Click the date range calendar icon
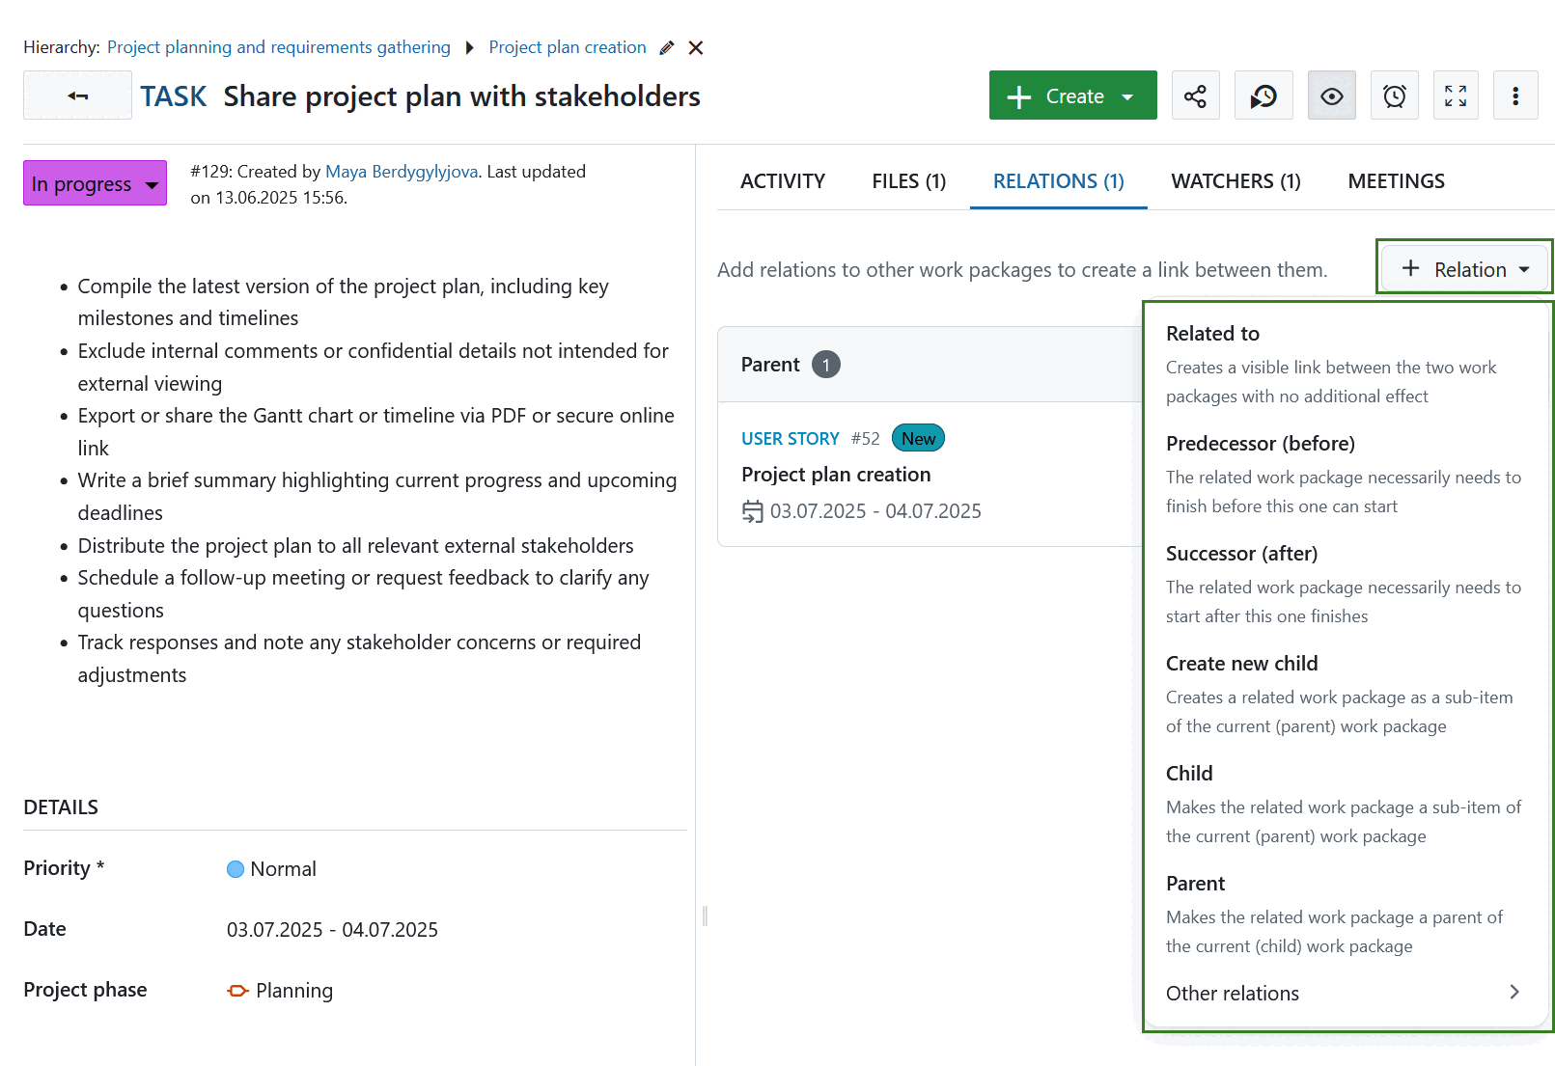Screen dimensions: 1555x1066 click(752, 511)
